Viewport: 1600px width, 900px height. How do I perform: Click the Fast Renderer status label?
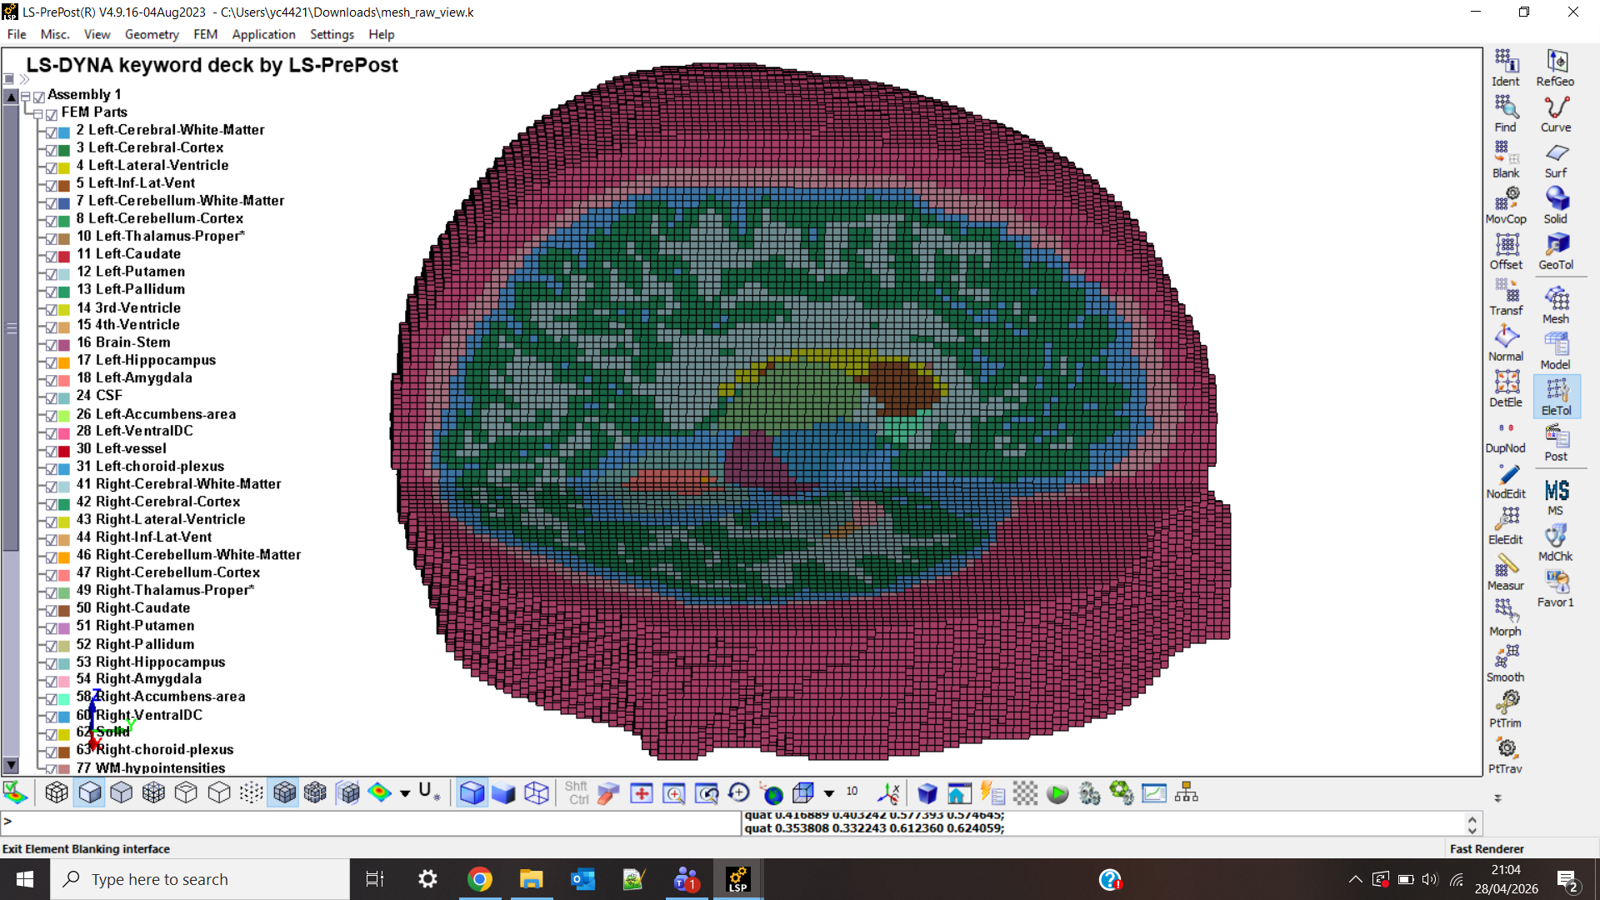(1487, 848)
